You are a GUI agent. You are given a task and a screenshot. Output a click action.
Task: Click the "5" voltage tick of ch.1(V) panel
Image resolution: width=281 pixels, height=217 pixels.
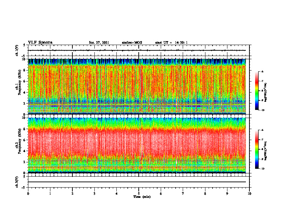pyautogui.click(x=24, y=45)
